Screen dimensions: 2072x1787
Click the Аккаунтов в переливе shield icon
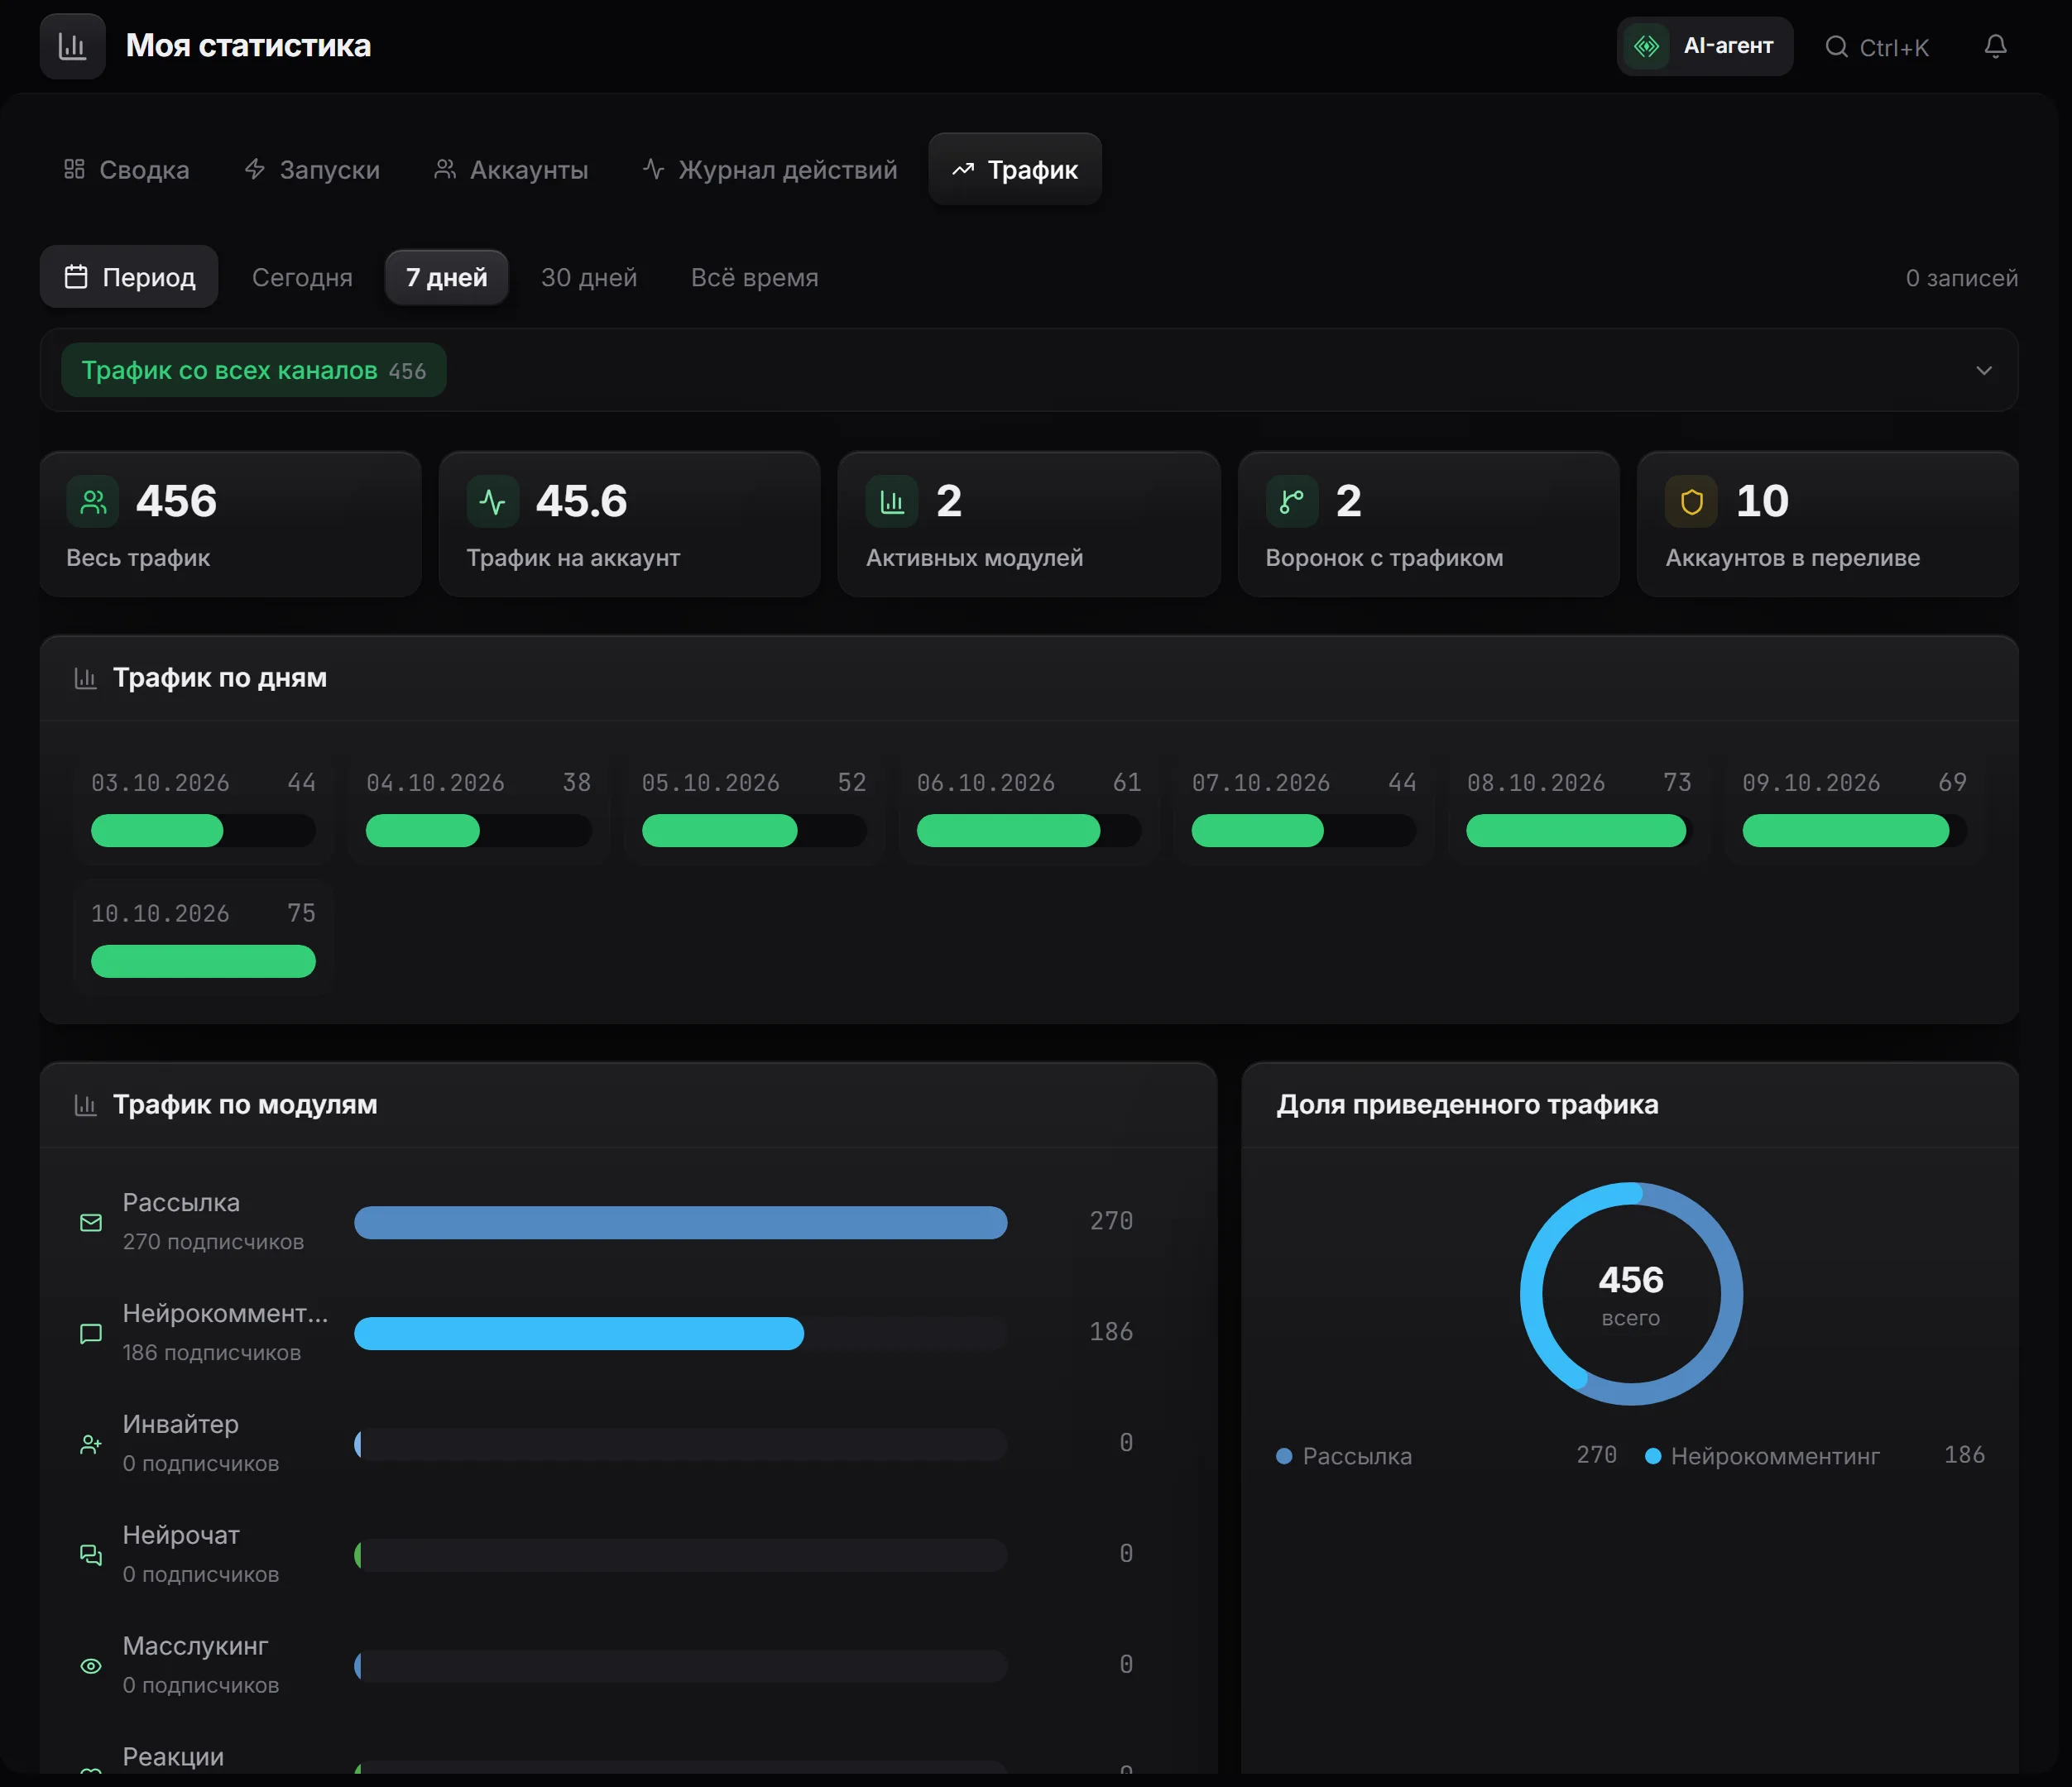(1691, 502)
